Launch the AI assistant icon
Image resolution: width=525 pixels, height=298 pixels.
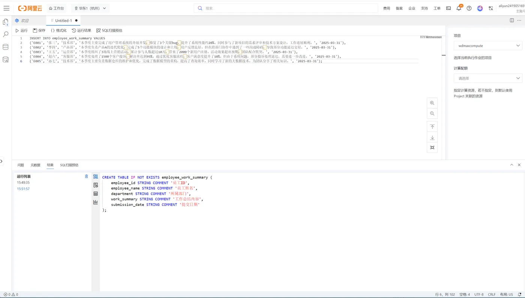[480, 8]
